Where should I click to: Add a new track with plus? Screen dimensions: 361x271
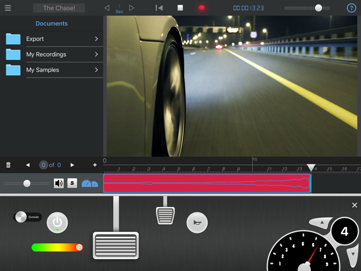tap(94, 165)
